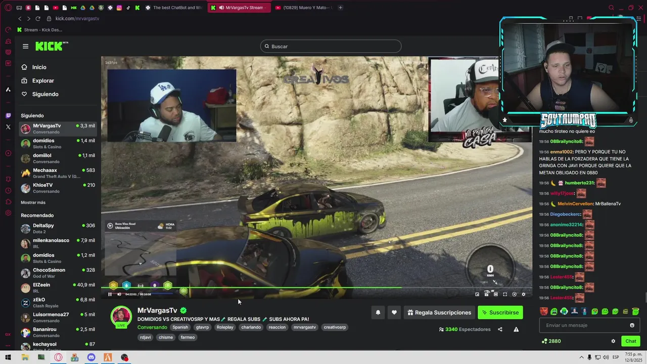Image resolution: width=647 pixels, height=364 pixels.
Task: Click the kick.com/mrvargastv address bar
Action: (77, 19)
